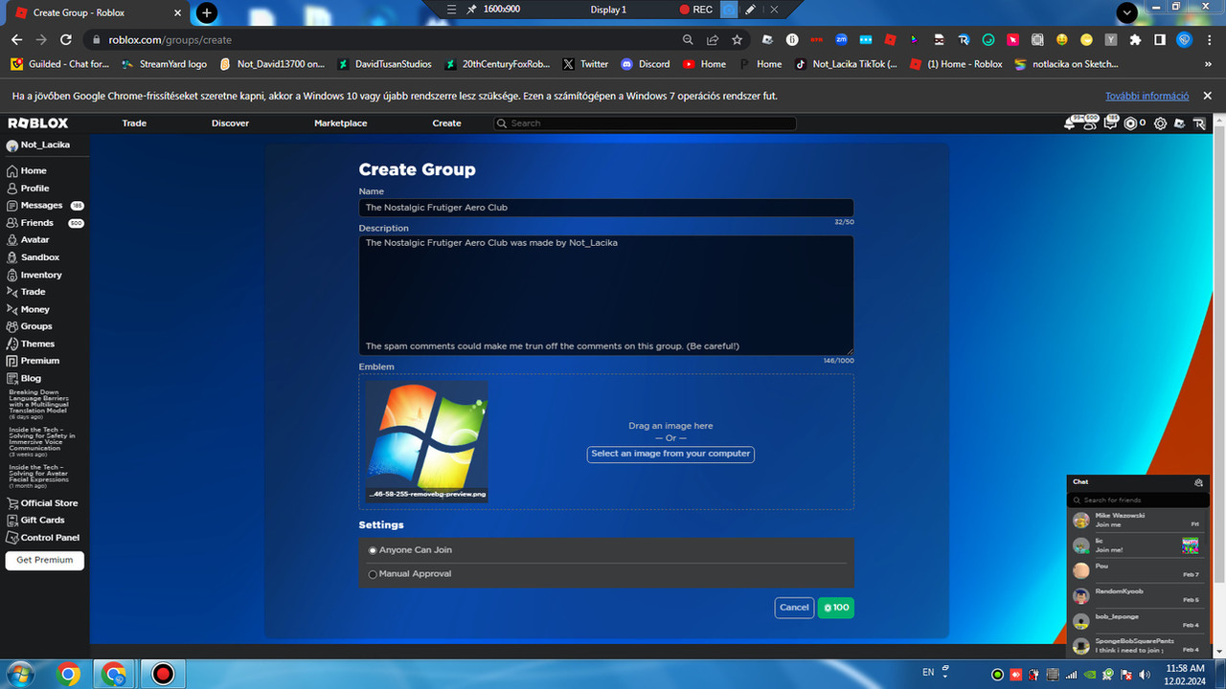Viewport: 1226px width, 689px height.
Task: Open Gift Cards in the sidebar
Action: point(35,520)
